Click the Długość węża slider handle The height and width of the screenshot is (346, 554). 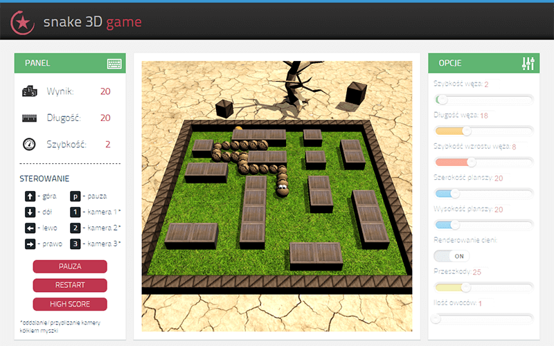click(466, 131)
